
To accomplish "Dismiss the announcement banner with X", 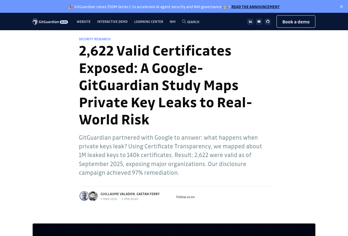I will (x=341, y=7).
